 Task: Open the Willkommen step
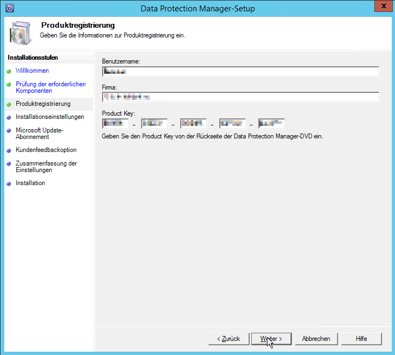pyautogui.click(x=32, y=71)
